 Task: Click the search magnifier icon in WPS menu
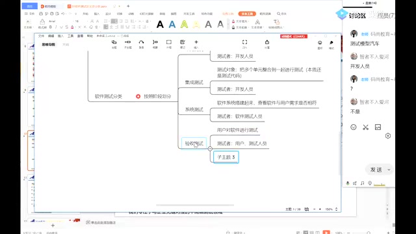point(279,14)
